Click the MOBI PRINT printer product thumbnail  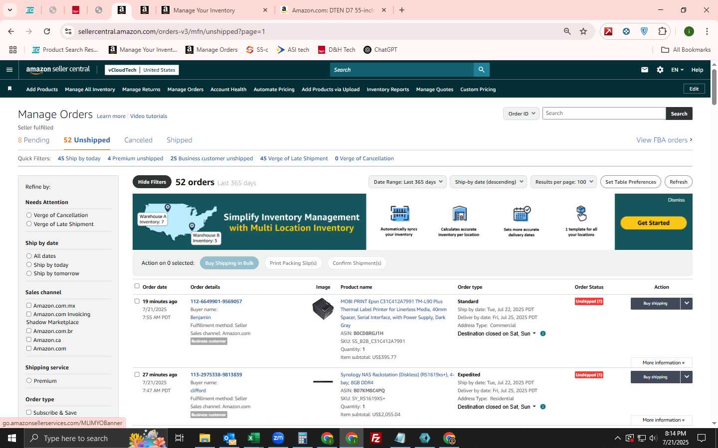[323, 309]
